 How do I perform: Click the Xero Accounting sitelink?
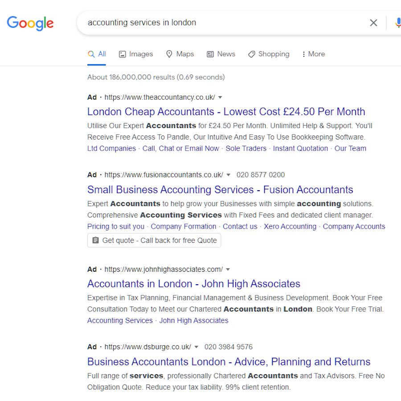coord(290,226)
